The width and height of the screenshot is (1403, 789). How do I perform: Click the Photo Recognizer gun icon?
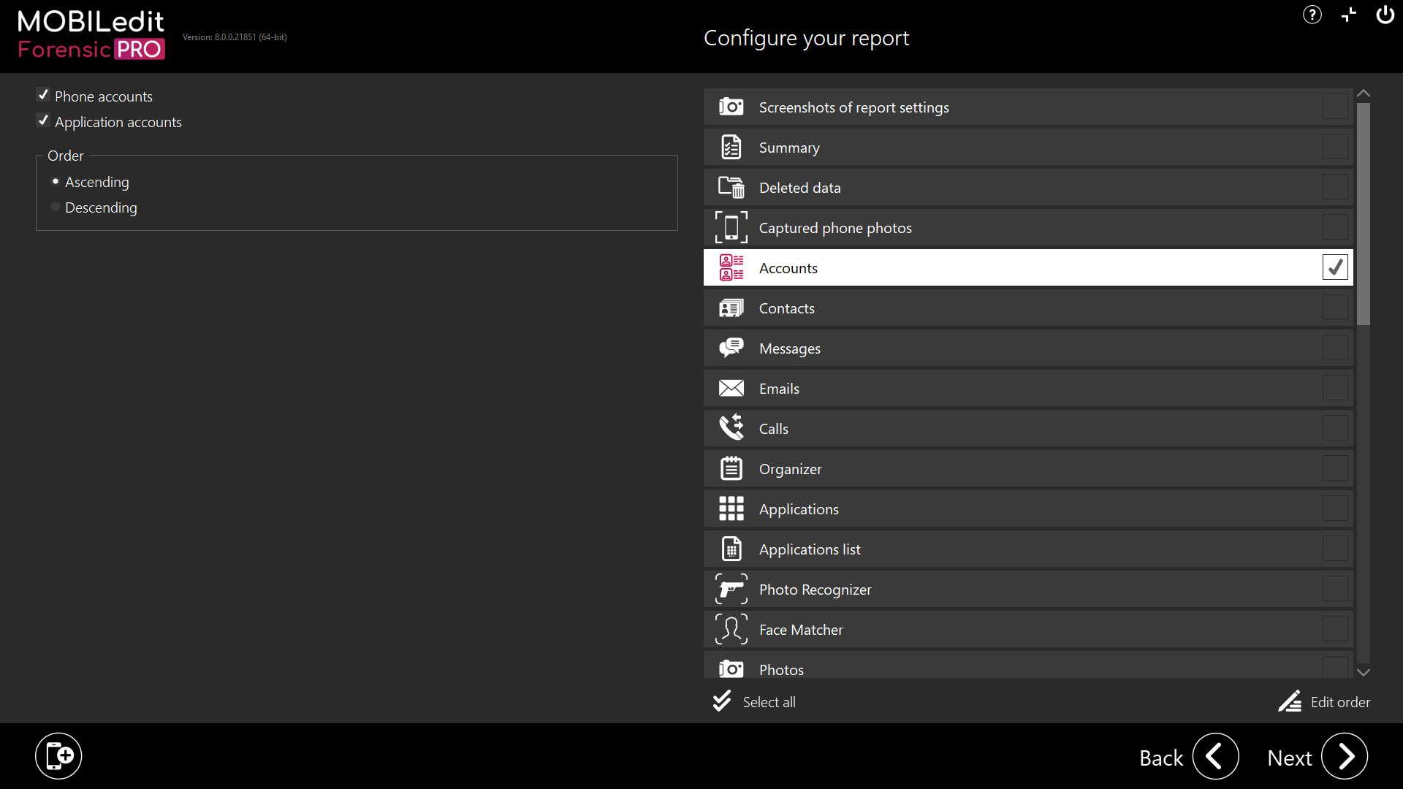(x=731, y=589)
